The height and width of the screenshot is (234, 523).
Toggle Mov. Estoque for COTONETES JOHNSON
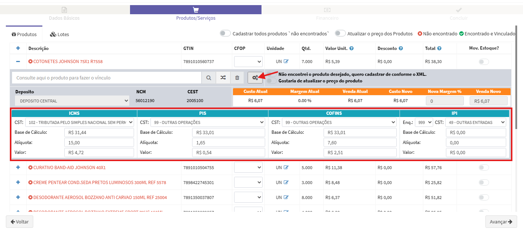click(484, 62)
